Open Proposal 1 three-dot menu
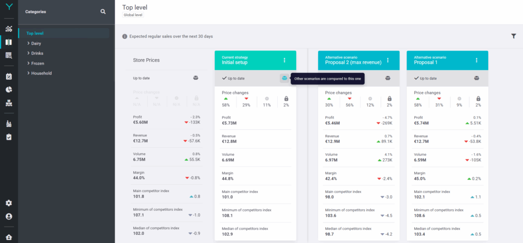The height and width of the screenshot is (243, 523). tap(477, 60)
